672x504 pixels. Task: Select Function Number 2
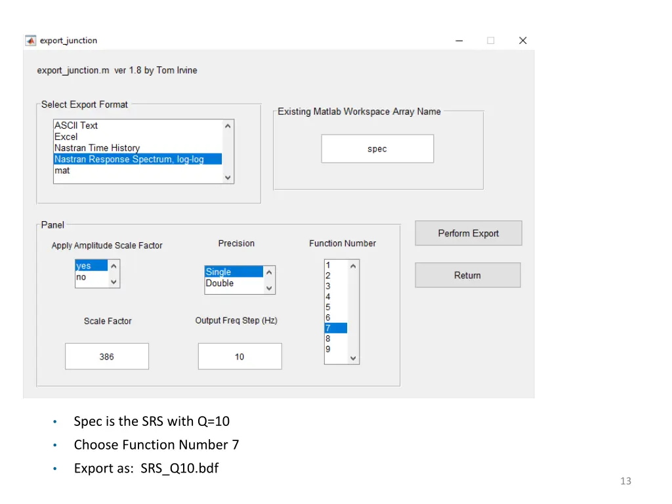tap(336, 276)
